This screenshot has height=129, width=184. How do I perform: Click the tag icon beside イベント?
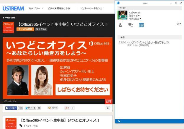point(21,125)
